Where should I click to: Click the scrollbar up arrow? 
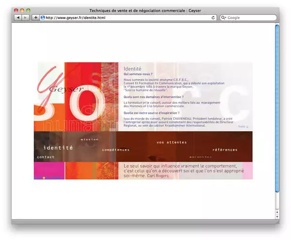click(277, 212)
